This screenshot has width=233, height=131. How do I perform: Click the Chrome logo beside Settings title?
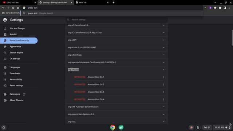tap(5, 20)
